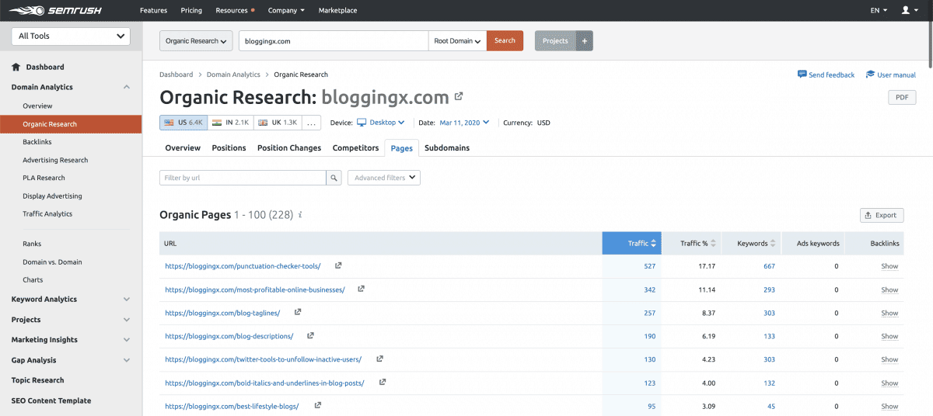Click the info icon next to Organic Pages

[301, 215]
